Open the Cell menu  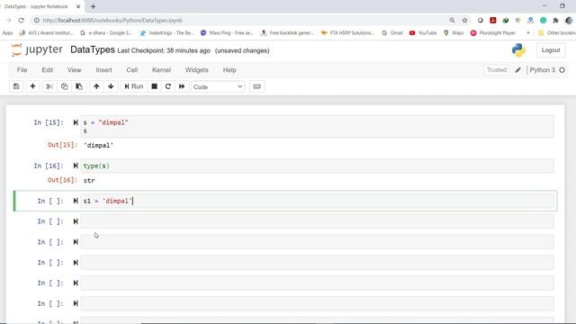[132, 70]
